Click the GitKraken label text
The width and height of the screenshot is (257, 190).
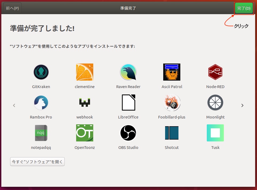(x=41, y=87)
